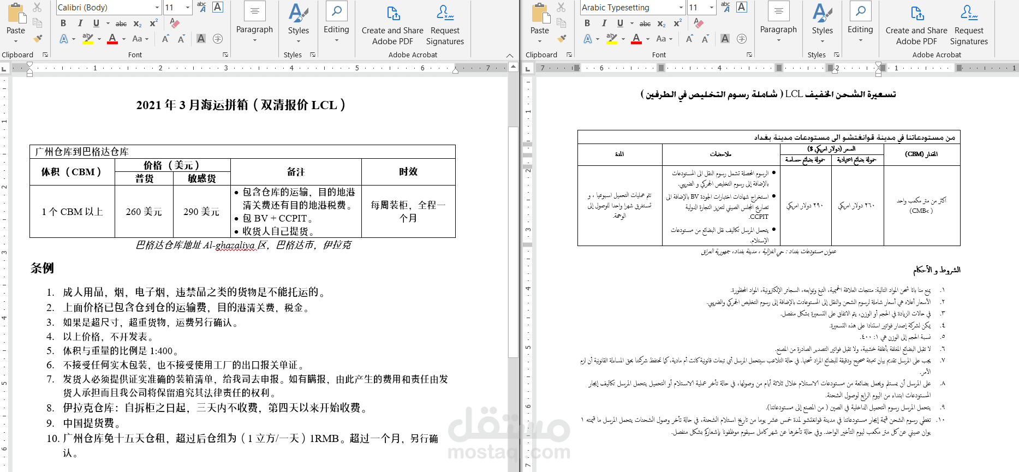The image size is (1019, 472).
Task: Select Format Painter in left window
Action: tap(37, 39)
